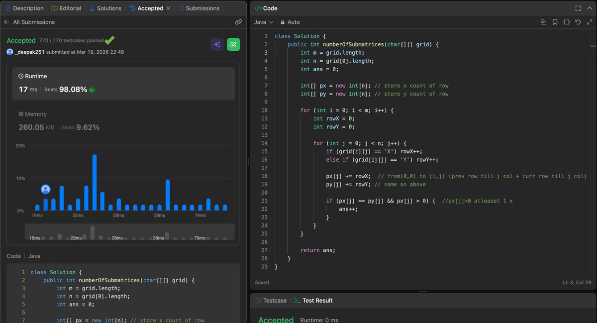The height and width of the screenshot is (323, 597).
Task: Open the Solutions tab
Action: [105, 8]
